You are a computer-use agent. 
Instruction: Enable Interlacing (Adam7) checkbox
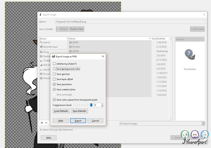click(54, 64)
